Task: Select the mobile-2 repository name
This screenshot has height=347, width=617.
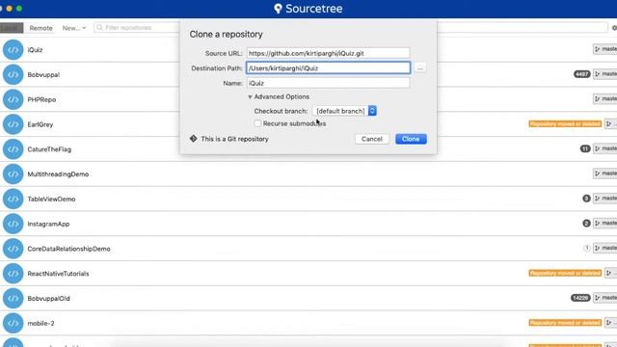Action: click(x=40, y=323)
